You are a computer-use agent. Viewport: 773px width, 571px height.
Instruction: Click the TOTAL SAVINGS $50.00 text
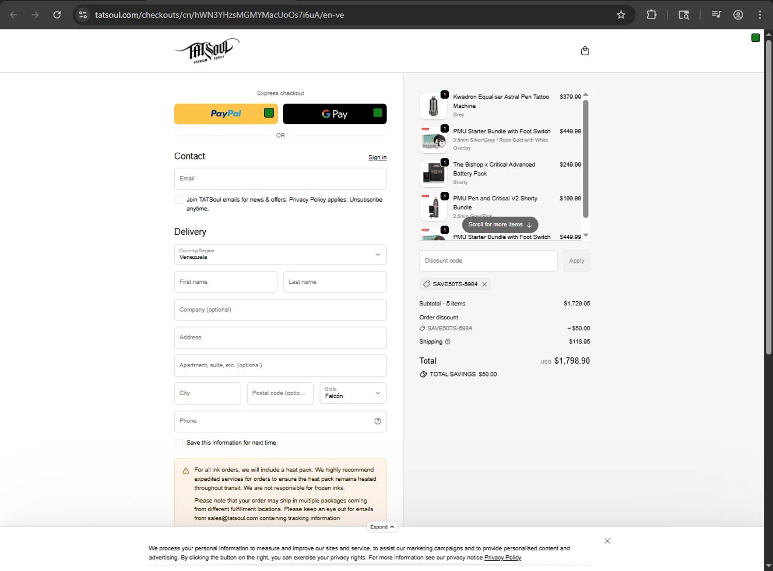pyautogui.click(x=463, y=374)
